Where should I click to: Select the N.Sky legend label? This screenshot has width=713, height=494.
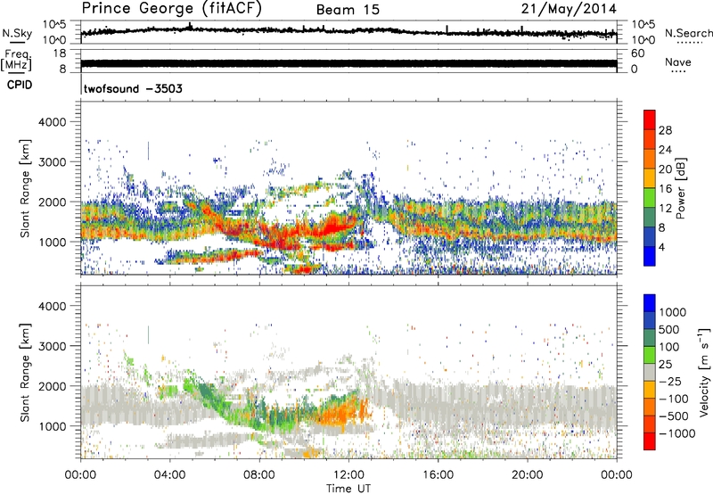[17, 33]
